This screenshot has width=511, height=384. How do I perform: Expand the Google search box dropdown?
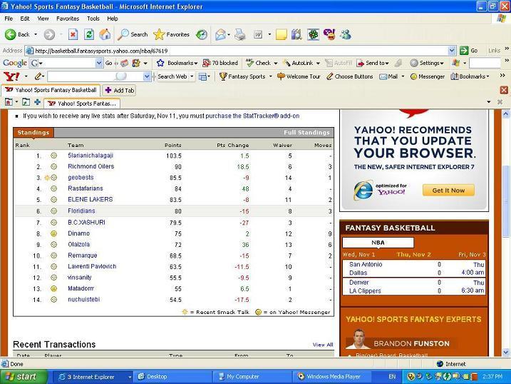click(99, 63)
